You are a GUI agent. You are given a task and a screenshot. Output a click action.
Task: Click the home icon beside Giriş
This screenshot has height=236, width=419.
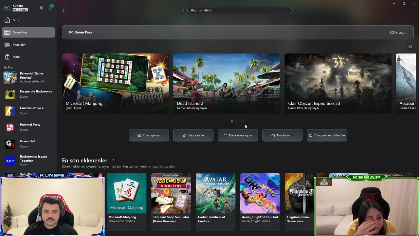click(7, 20)
